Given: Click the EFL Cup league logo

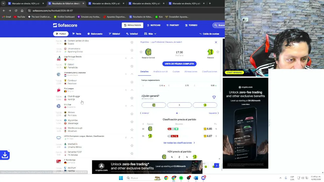Looking at the screenshot, I should [x=59, y=106].
